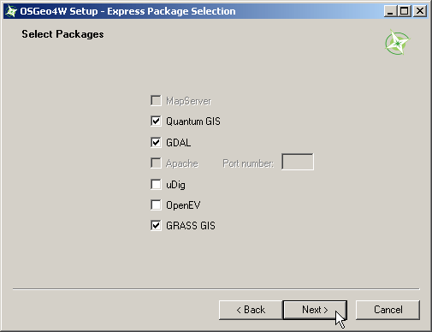This screenshot has width=432, height=332.
Task: Click the disabled MapServer checkbox
Action: click(156, 100)
